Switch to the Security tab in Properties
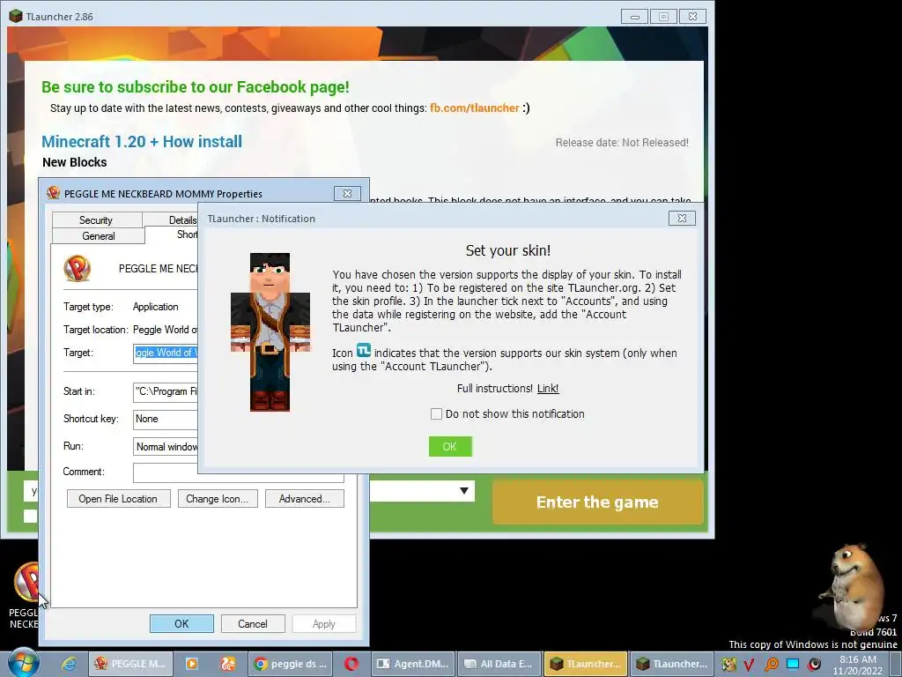This screenshot has height=677, width=902. 96,219
